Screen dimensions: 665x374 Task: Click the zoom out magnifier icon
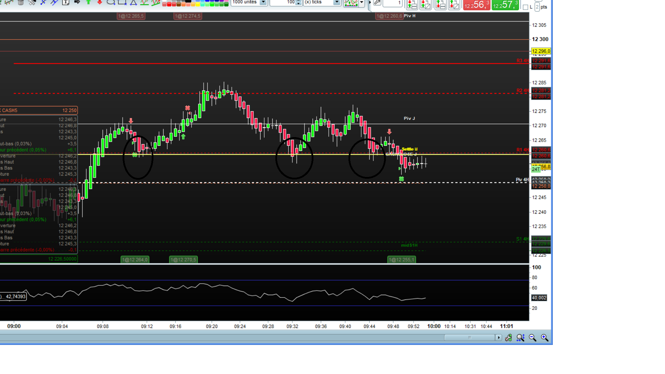coord(532,338)
